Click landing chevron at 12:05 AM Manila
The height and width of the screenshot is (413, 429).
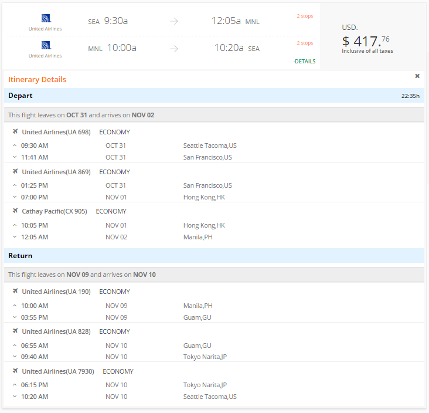point(15,236)
